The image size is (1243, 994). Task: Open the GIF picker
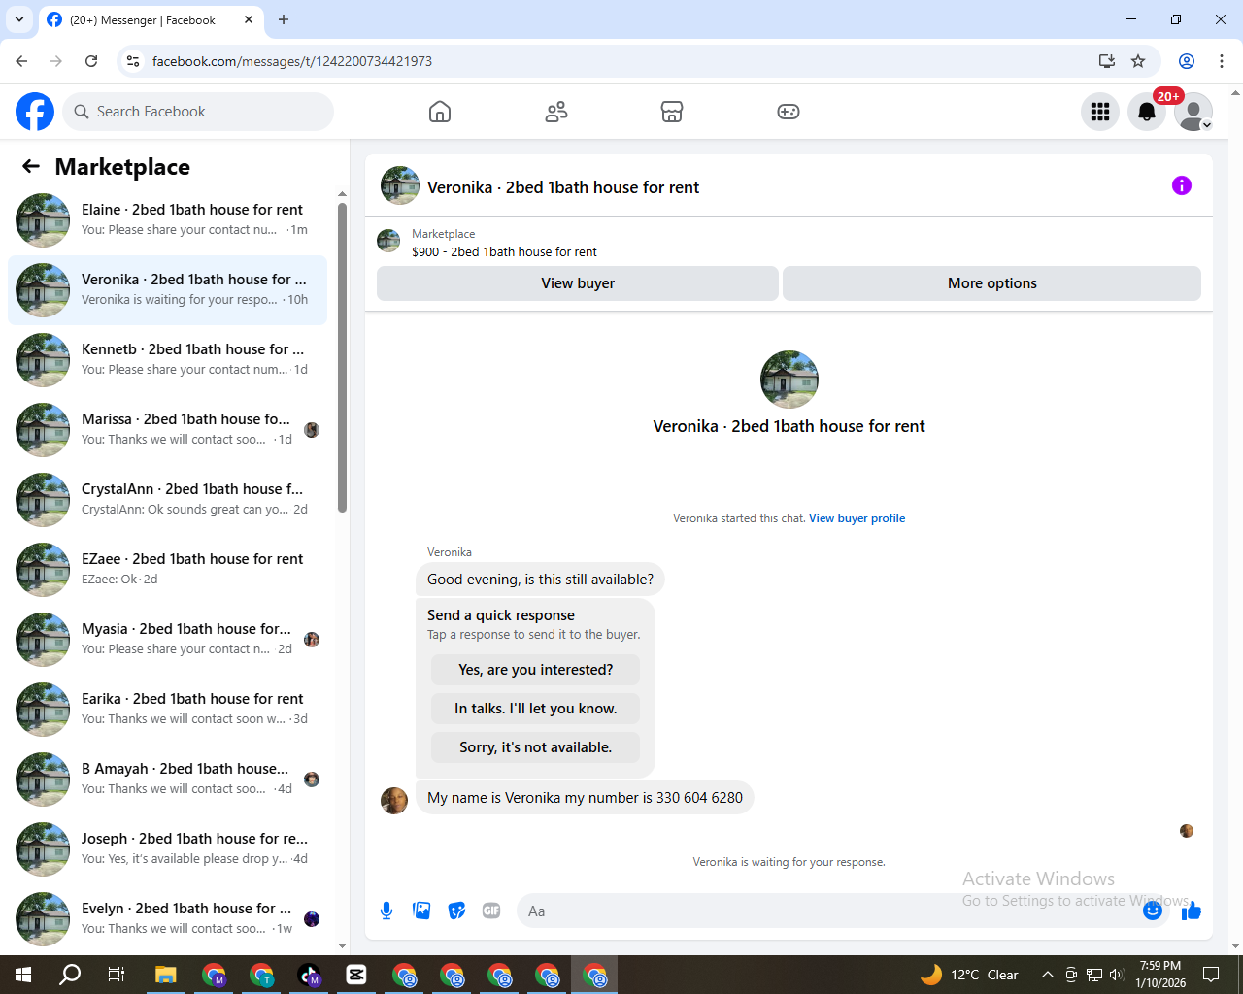pos(491,911)
